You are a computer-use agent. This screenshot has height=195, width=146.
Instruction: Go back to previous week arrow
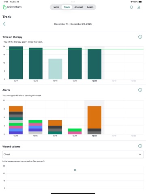coord(4,24)
